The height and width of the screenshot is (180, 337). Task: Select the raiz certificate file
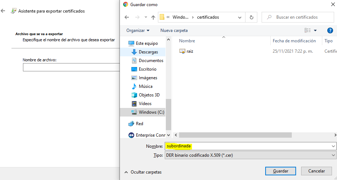click(190, 51)
